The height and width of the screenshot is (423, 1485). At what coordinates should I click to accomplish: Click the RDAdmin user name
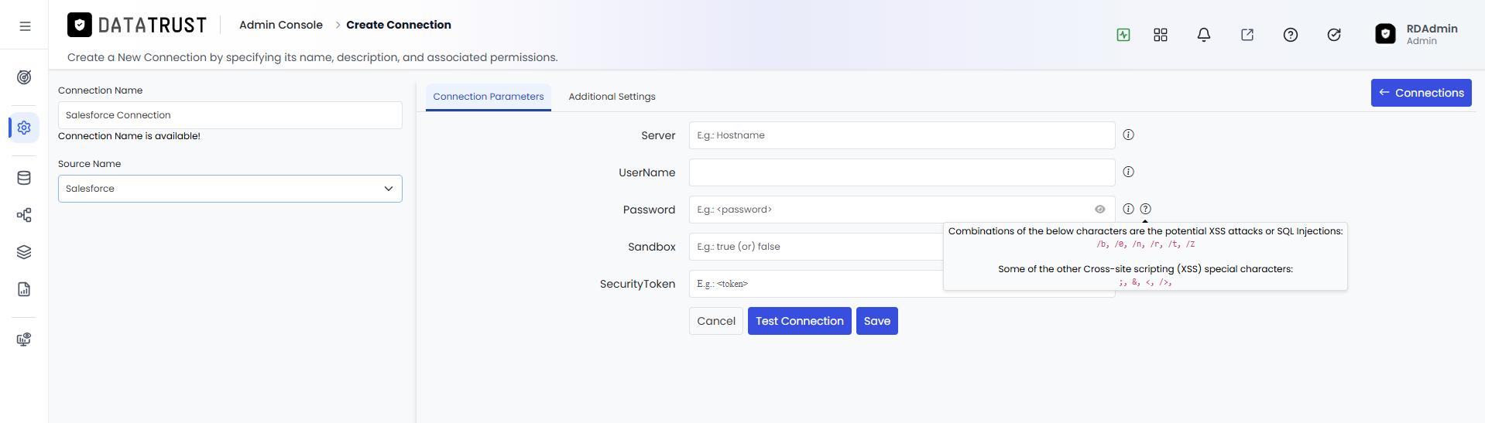(1432, 29)
